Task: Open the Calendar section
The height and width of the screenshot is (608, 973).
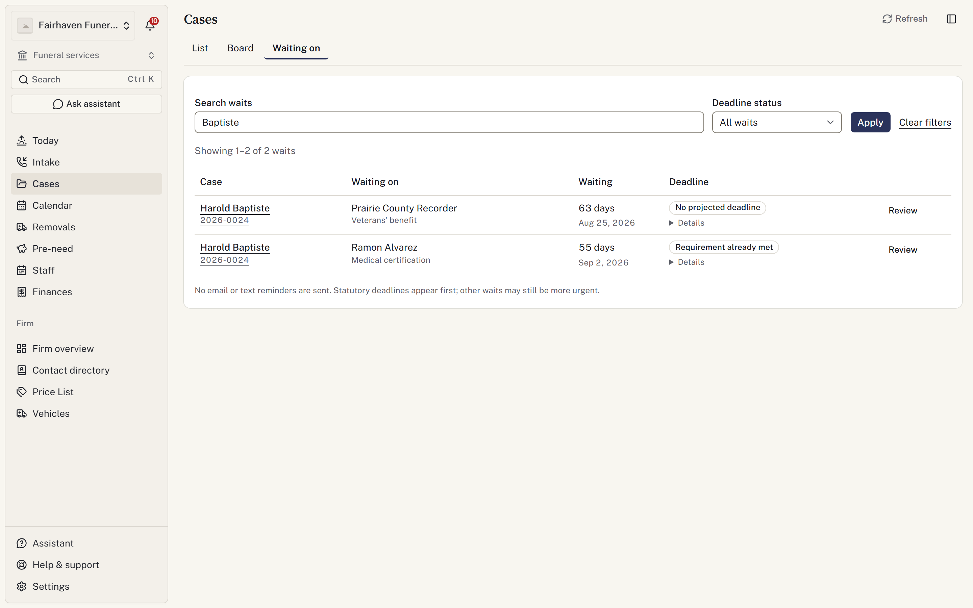Action: [86, 205]
